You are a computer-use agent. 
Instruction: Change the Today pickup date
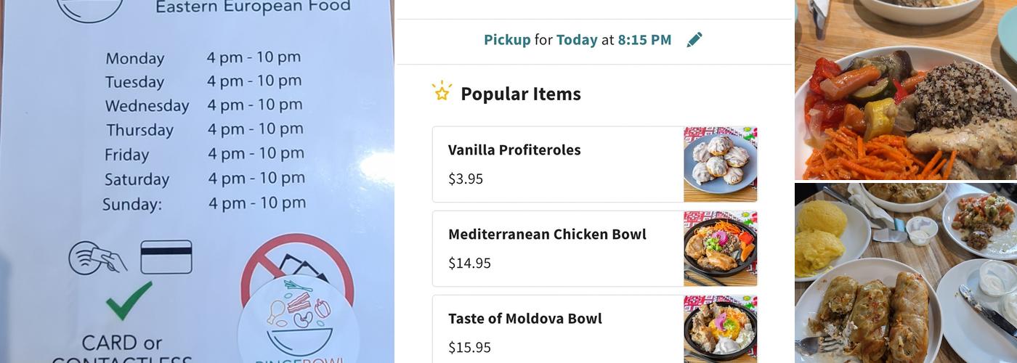coord(577,40)
